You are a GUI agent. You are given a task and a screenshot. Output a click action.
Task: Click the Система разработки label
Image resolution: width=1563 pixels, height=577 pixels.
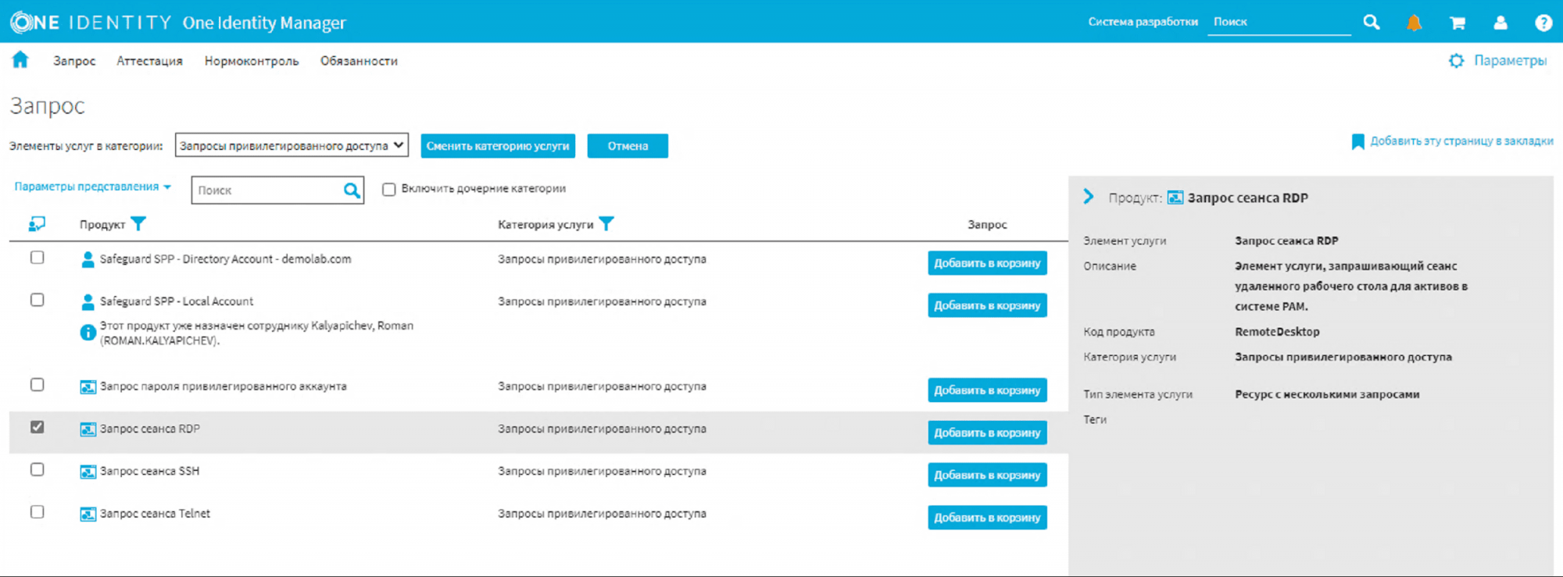(1143, 22)
